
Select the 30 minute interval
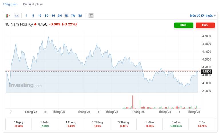tap(46, 15)
